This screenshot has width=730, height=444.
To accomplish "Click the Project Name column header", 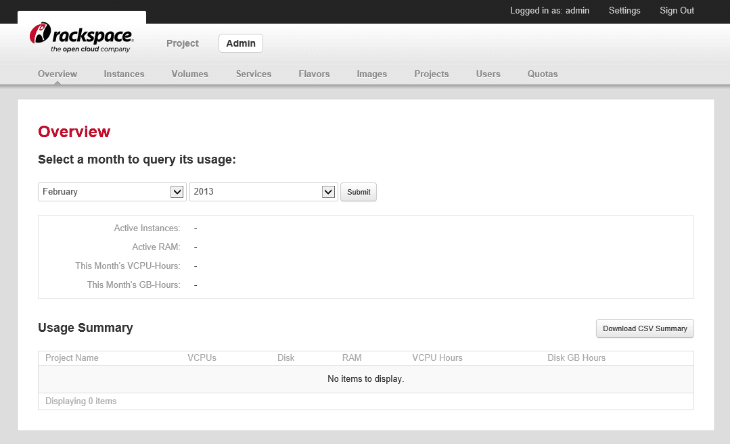I will pos(72,358).
